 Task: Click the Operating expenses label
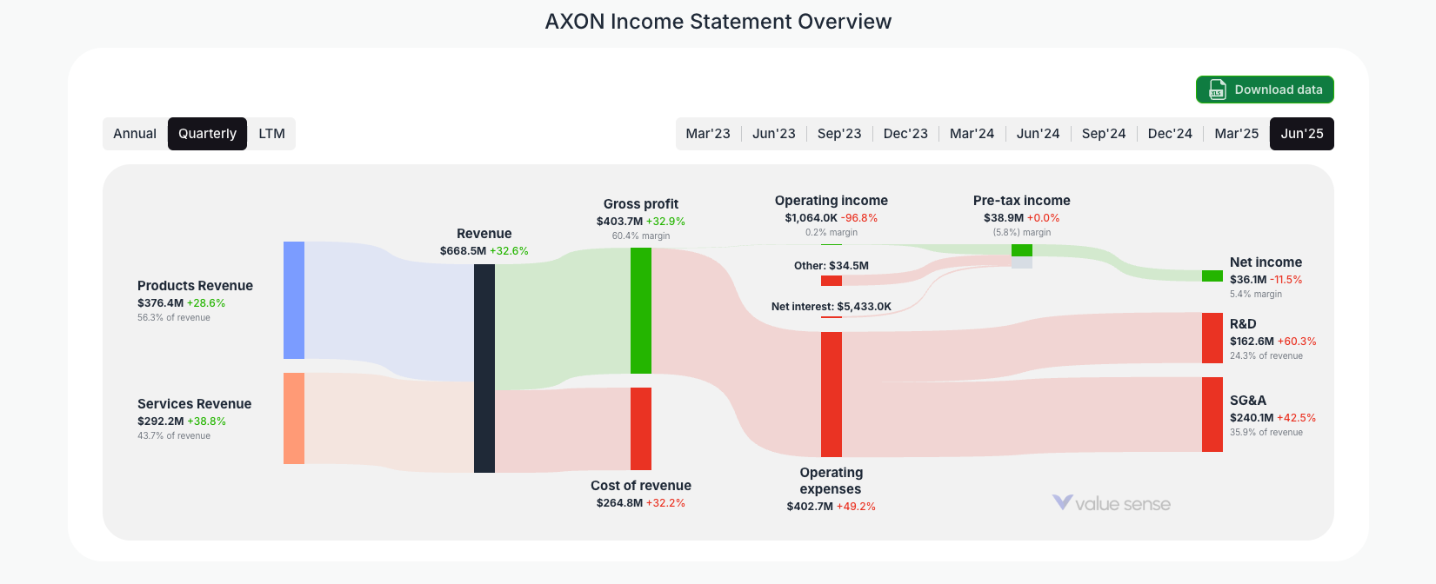832,481
